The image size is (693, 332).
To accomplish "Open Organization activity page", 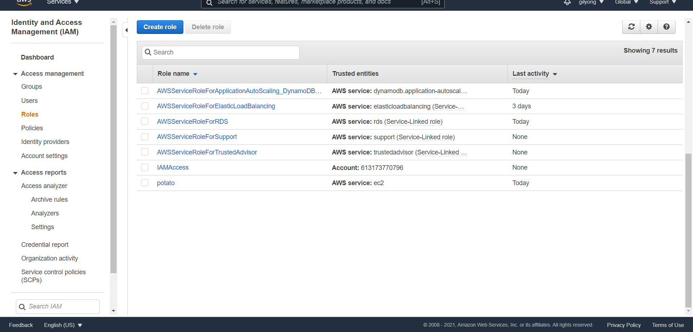I will tap(49, 258).
